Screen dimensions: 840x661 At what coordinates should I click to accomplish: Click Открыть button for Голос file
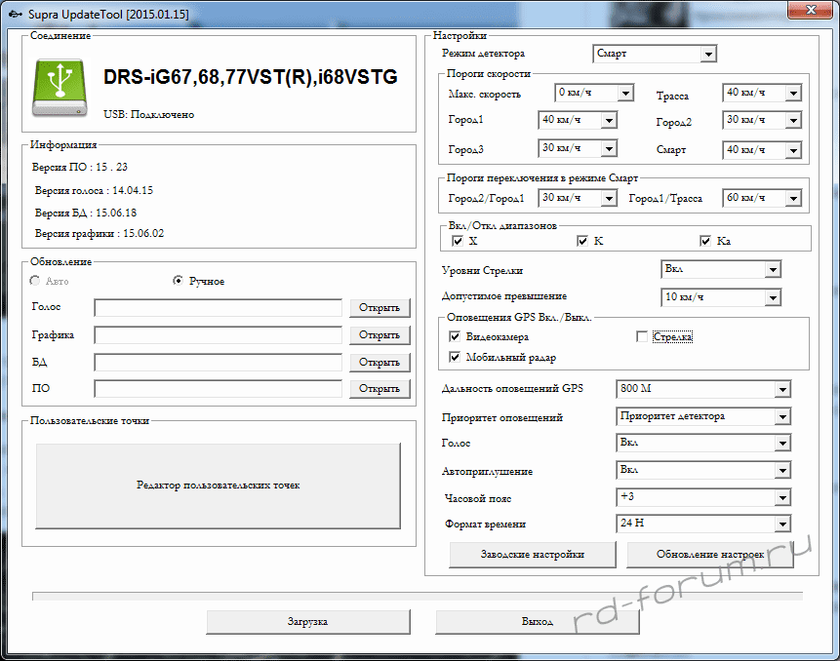[x=379, y=308]
